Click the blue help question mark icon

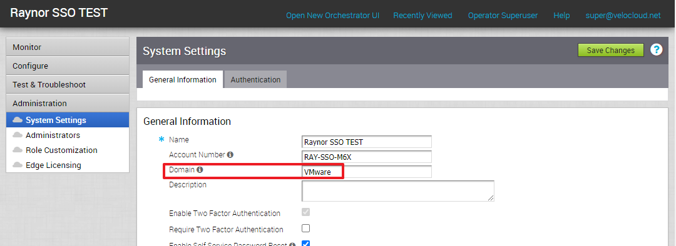(x=656, y=50)
